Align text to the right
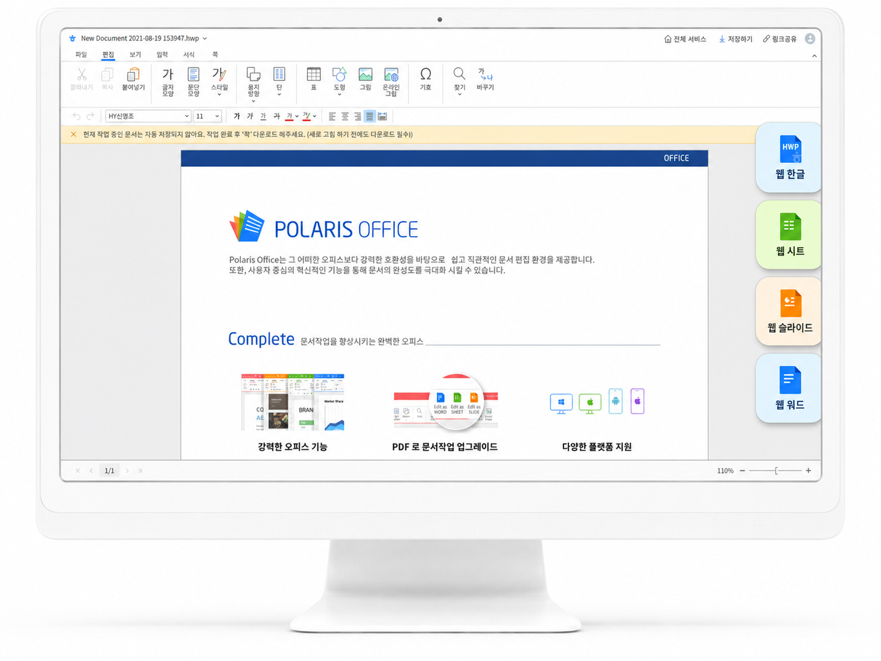The image size is (881, 661). [358, 116]
